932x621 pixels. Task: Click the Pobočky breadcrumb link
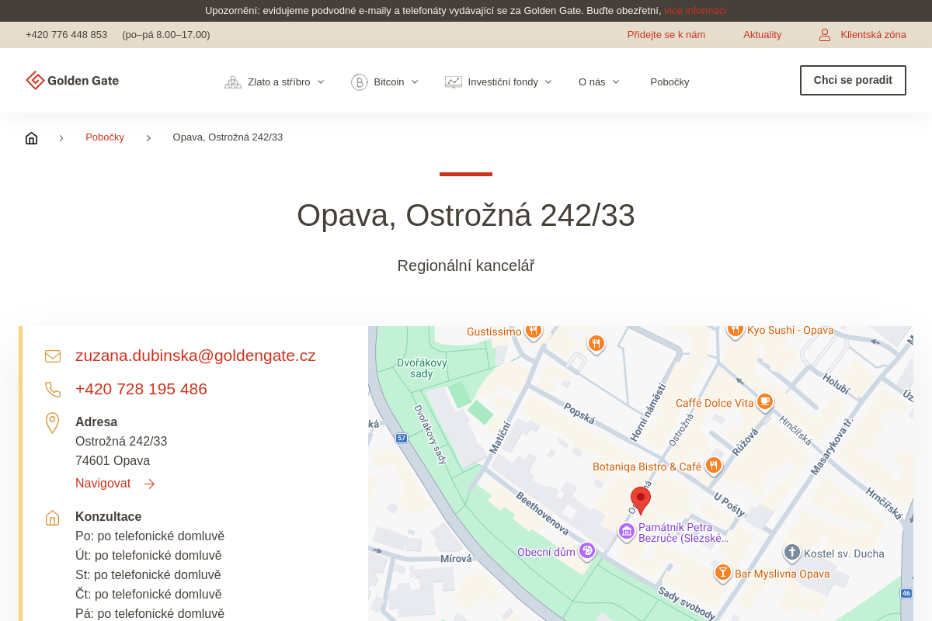pos(105,137)
